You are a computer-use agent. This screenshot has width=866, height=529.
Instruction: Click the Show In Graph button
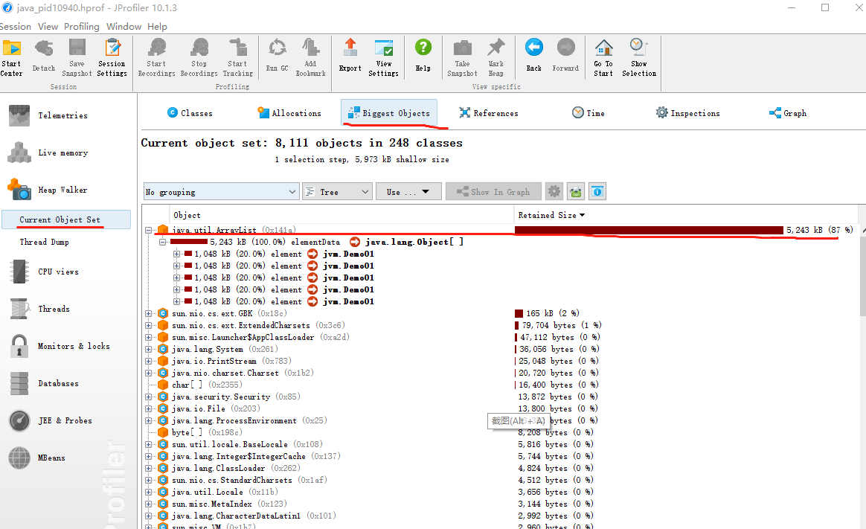pyautogui.click(x=493, y=192)
